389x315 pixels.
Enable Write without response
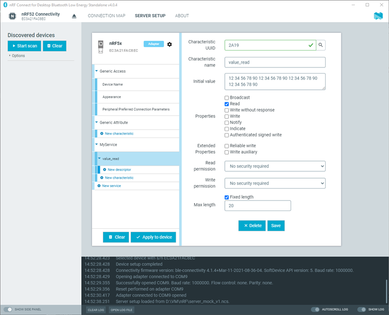[x=226, y=110]
